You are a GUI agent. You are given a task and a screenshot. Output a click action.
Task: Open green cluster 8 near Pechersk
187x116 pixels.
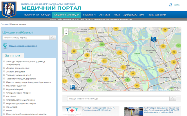(x=128, y=80)
